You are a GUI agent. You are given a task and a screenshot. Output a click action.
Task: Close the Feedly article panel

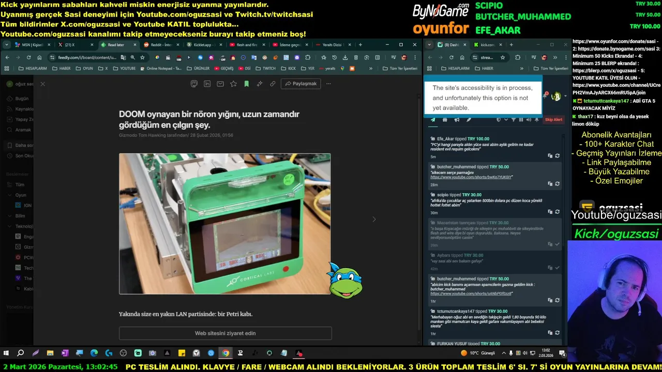[42, 84]
